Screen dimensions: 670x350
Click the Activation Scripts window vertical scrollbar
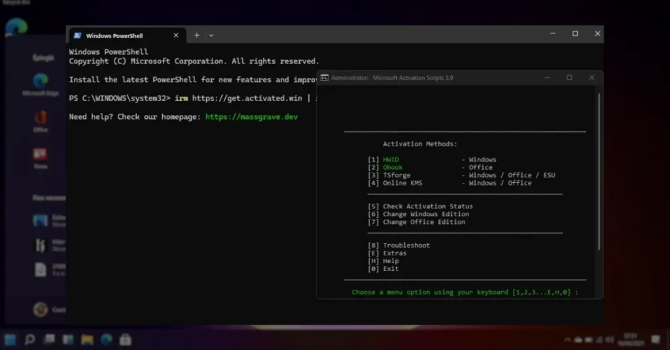click(x=598, y=170)
